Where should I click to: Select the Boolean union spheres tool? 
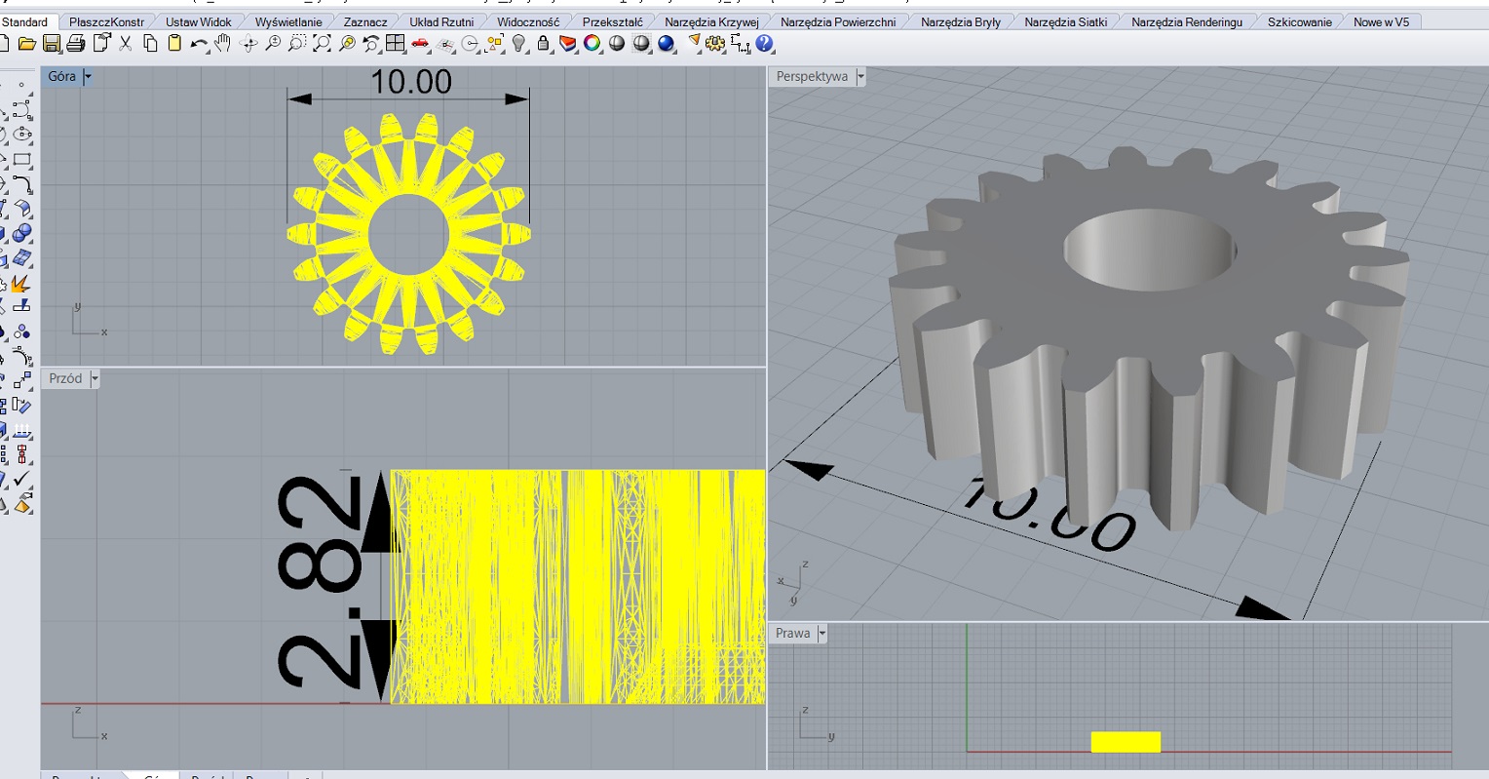pos(21,233)
